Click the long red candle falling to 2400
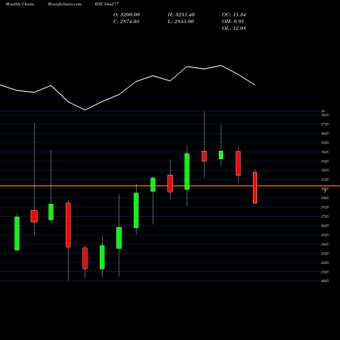Image resolution: width=340 pixels, height=340 pixels. (x=68, y=225)
